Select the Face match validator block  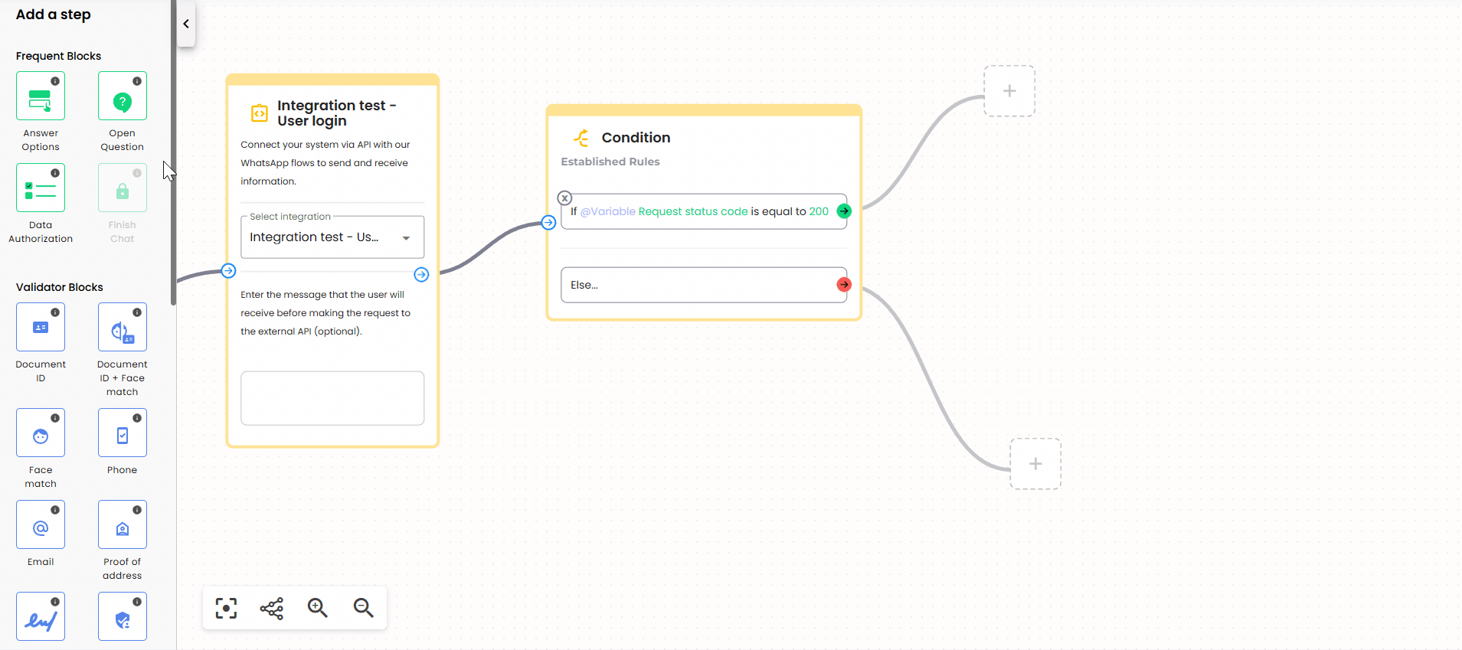[x=41, y=433]
